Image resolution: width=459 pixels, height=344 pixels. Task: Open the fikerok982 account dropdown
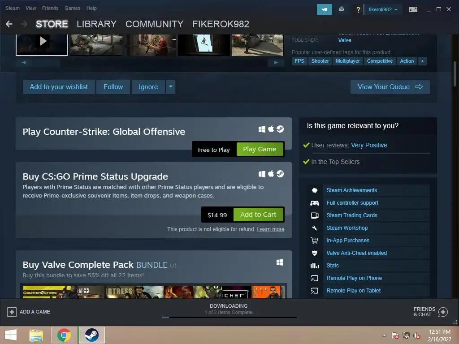(x=383, y=9)
